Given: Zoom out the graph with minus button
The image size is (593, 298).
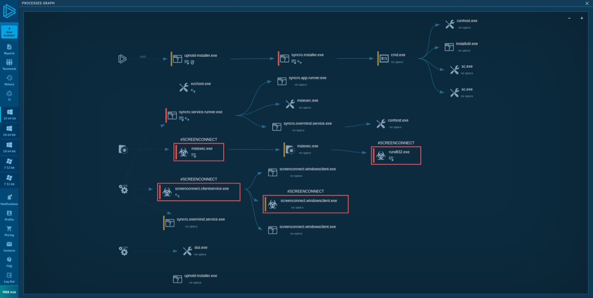Looking at the screenshot, I should [x=569, y=18].
